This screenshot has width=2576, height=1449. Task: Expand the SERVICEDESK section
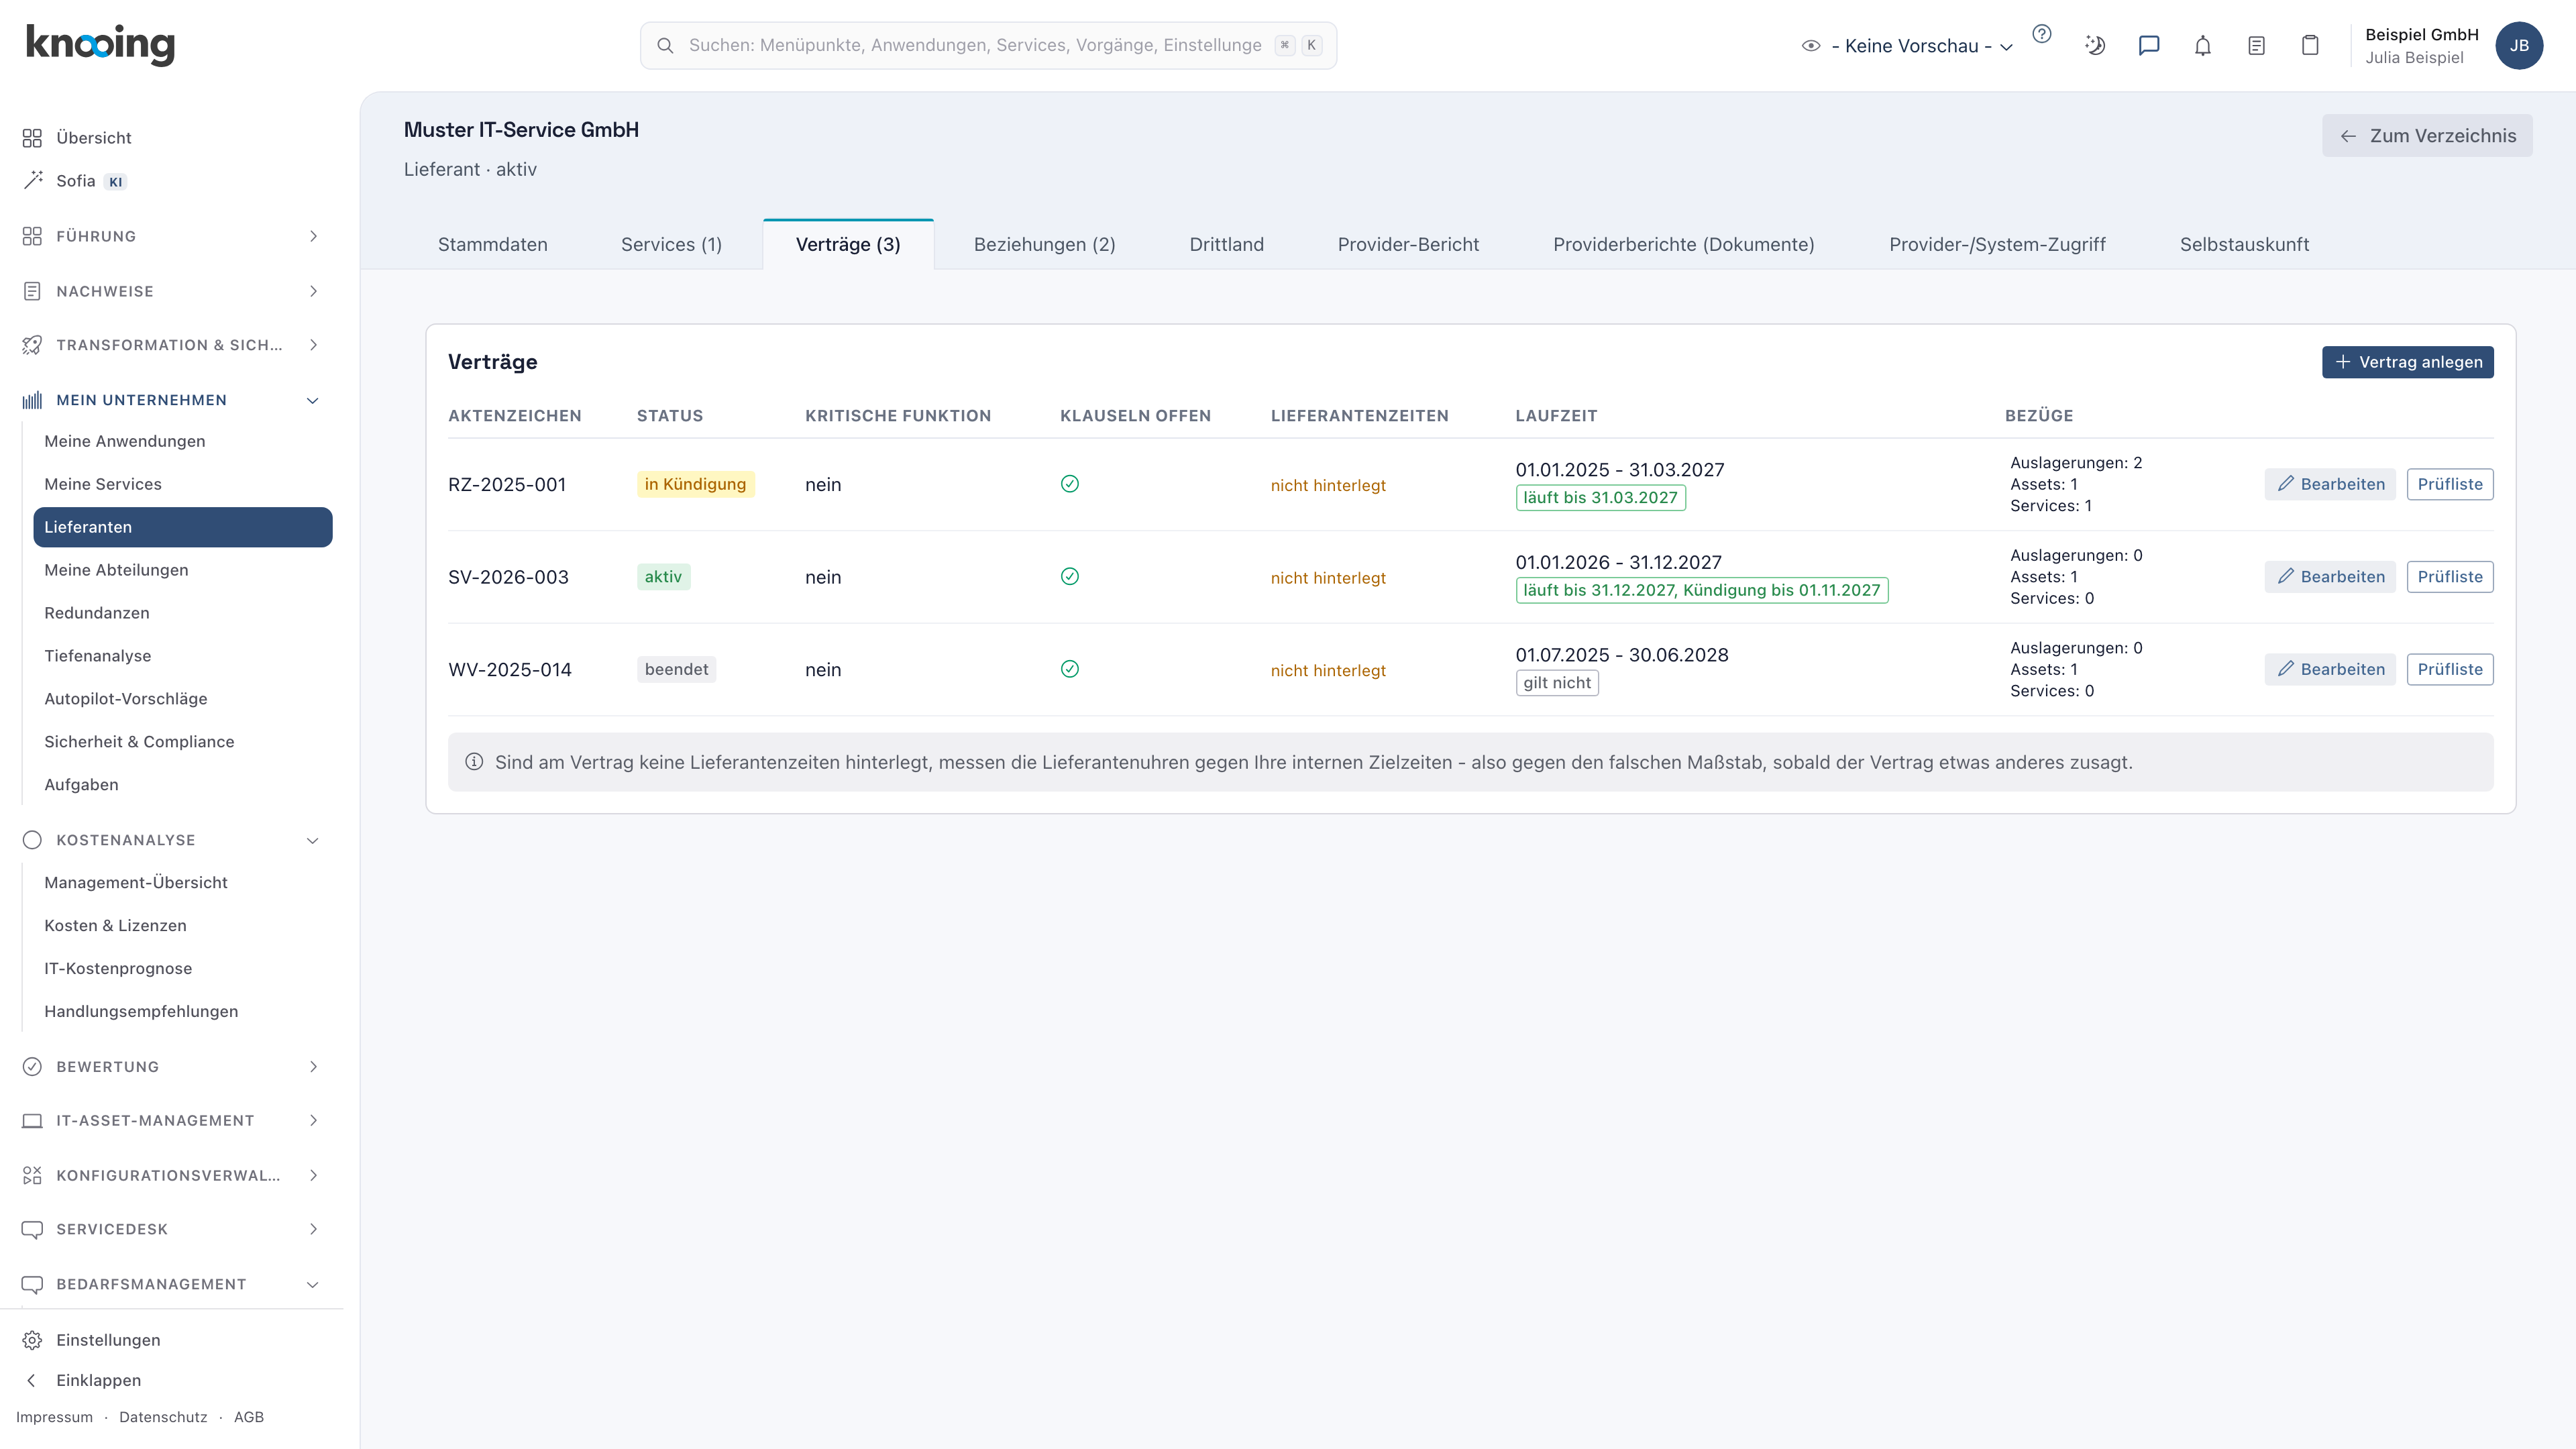172,1229
